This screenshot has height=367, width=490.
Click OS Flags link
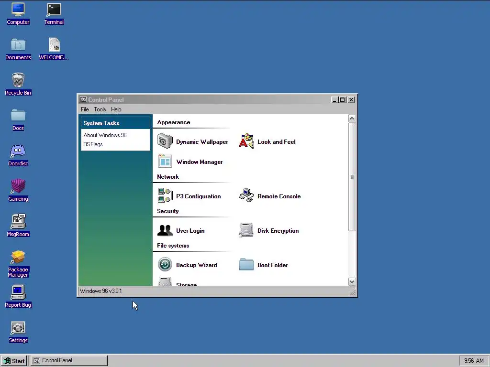pos(93,144)
